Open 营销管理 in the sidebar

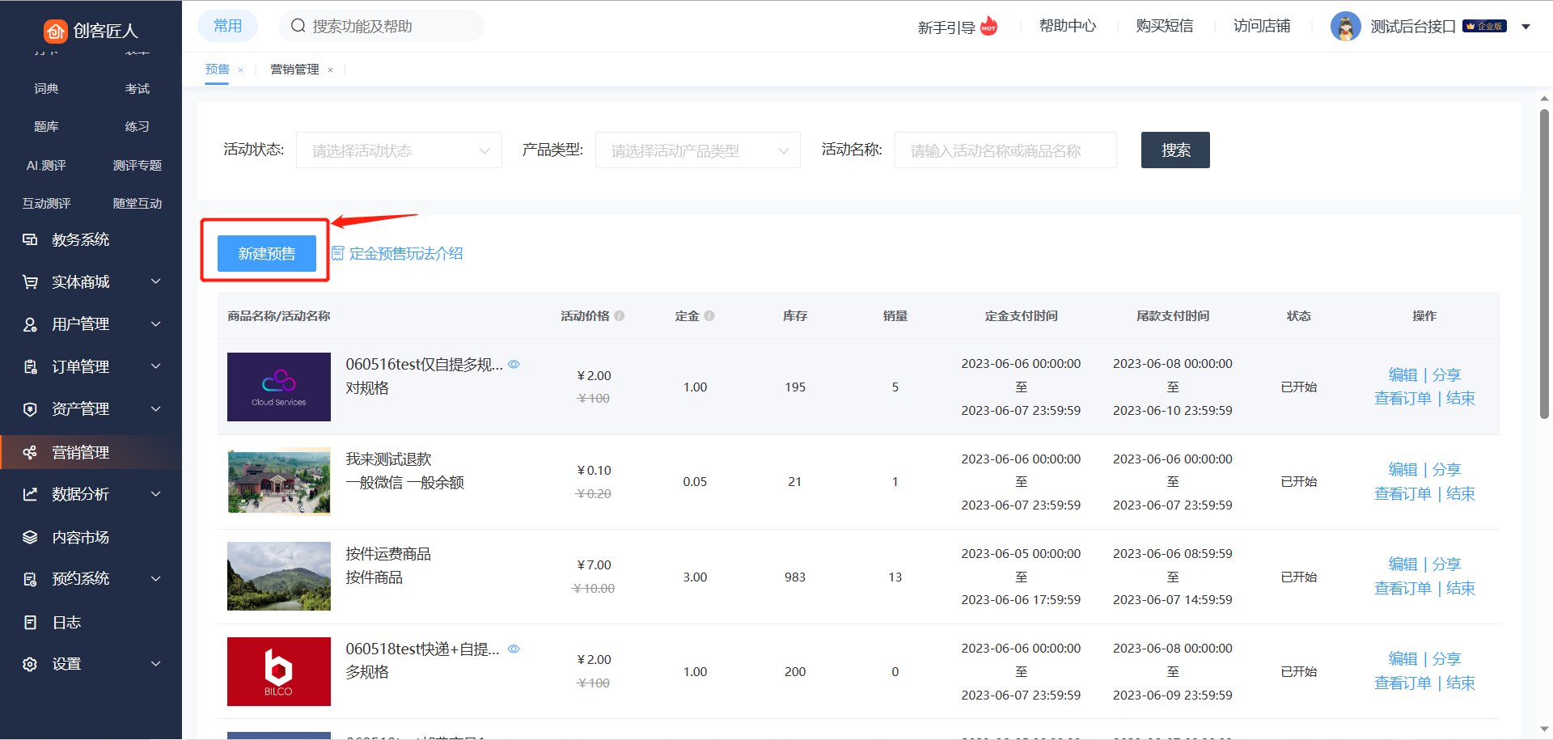click(81, 452)
